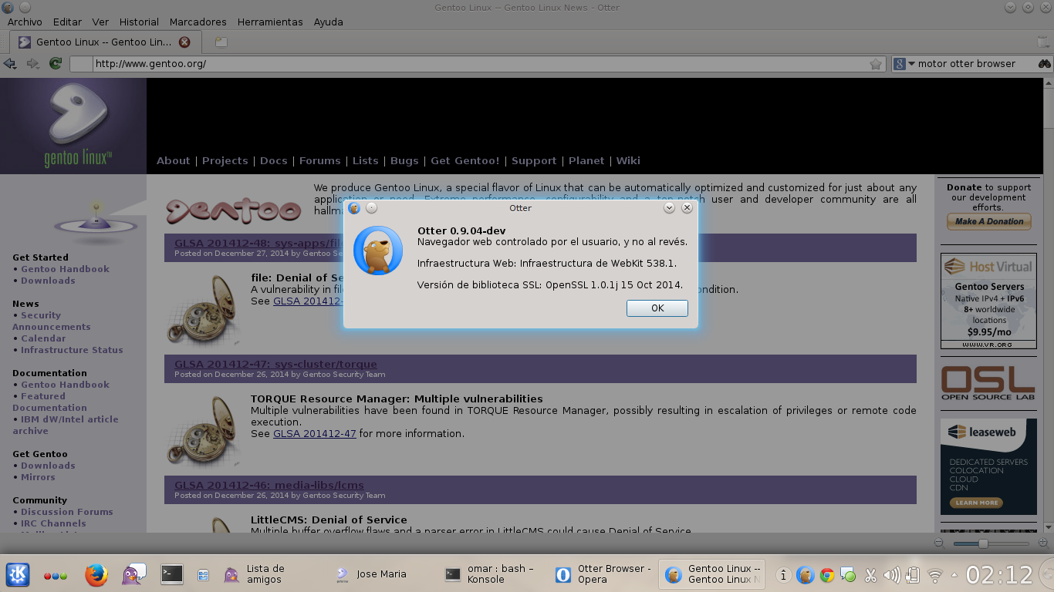The width and height of the screenshot is (1054, 592).
Task: Open the Wi-Fi network tray icon
Action: pos(935,575)
